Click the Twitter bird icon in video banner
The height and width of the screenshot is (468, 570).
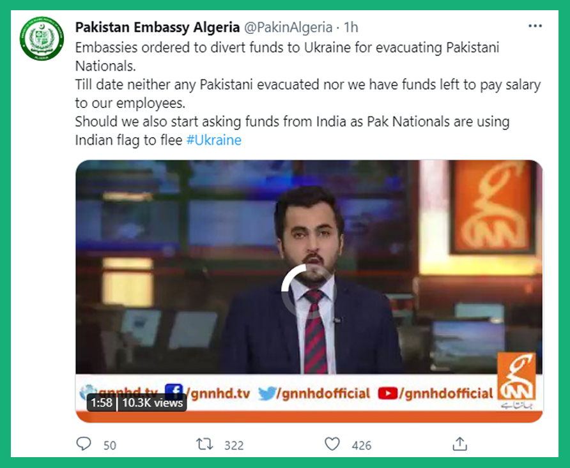tap(267, 393)
